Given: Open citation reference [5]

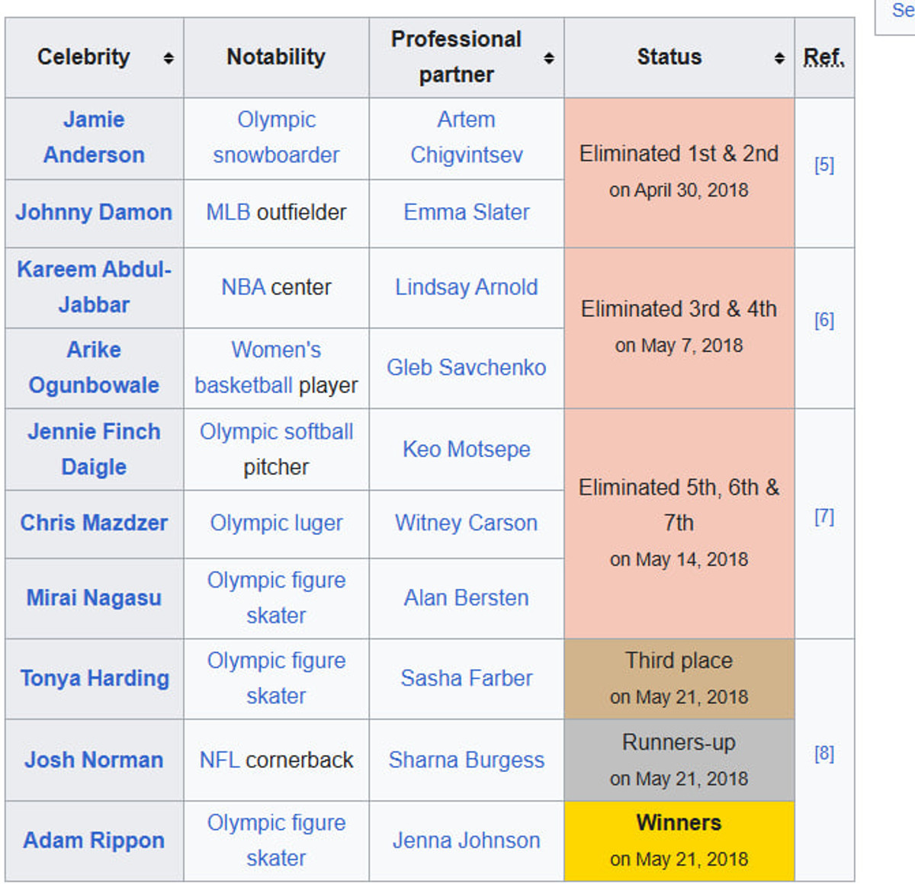Looking at the screenshot, I should coord(823,165).
